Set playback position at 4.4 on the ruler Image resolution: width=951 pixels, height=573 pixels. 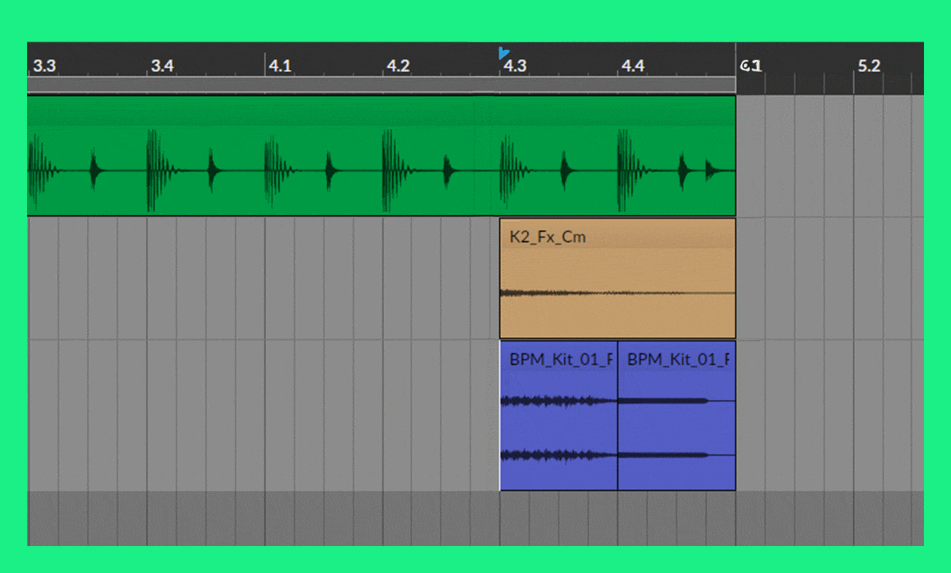point(633,66)
